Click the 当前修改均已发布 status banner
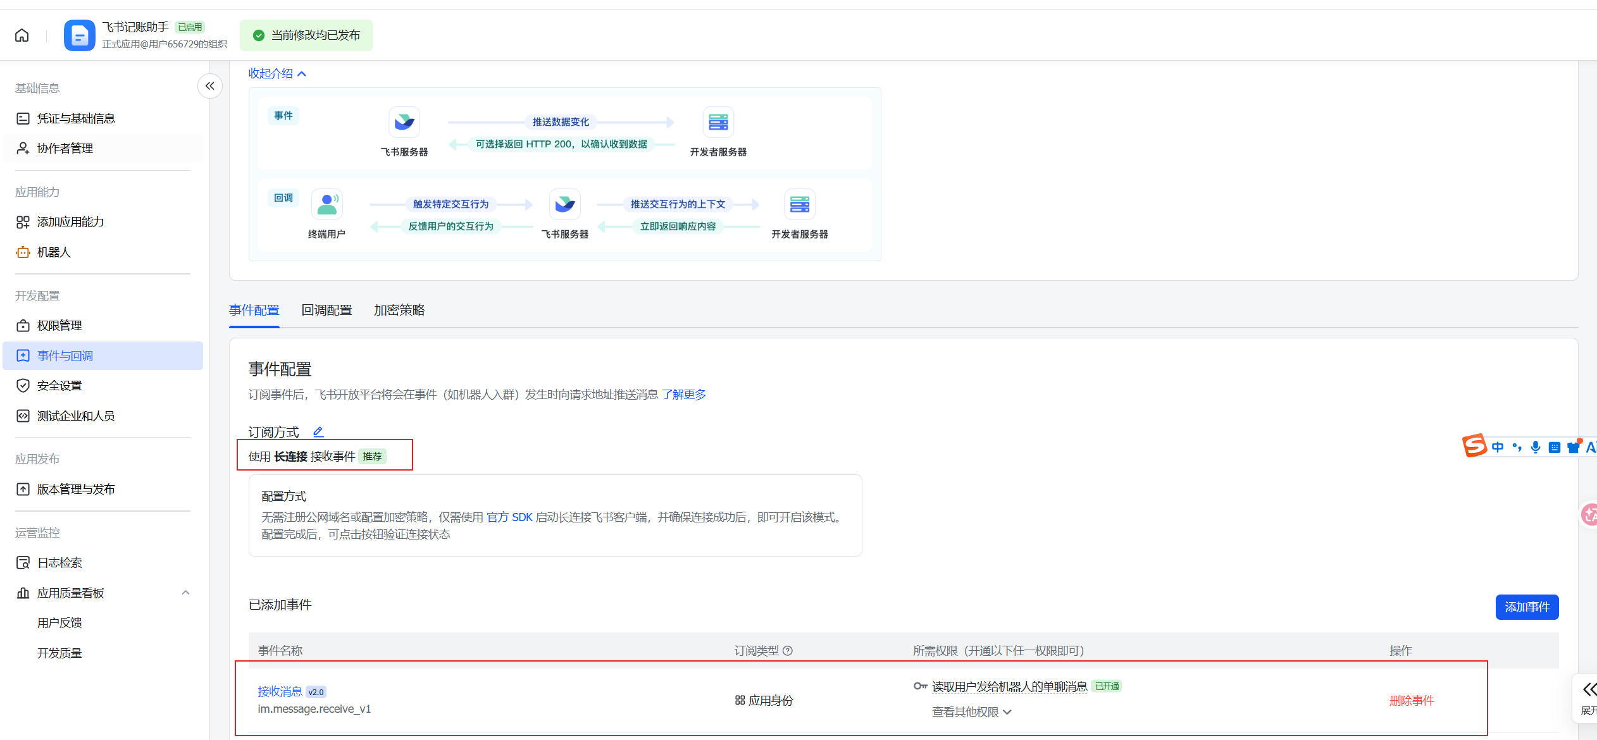The height and width of the screenshot is (740, 1597). click(x=306, y=35)
